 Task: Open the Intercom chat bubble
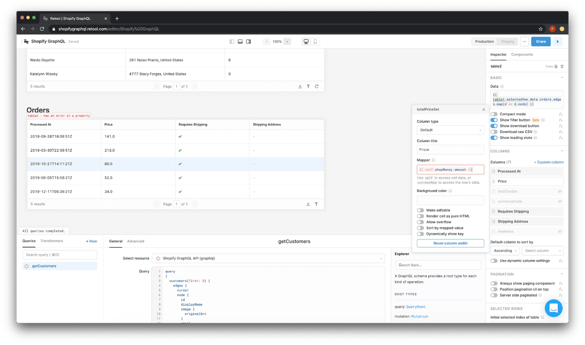click(x=554, y=308)
